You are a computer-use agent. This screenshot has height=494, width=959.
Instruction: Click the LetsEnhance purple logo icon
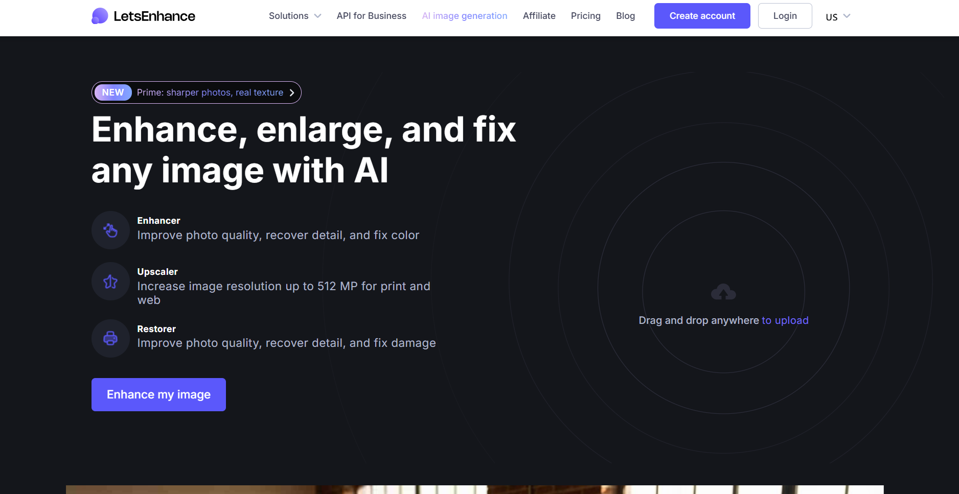click(x=100, y=16)
